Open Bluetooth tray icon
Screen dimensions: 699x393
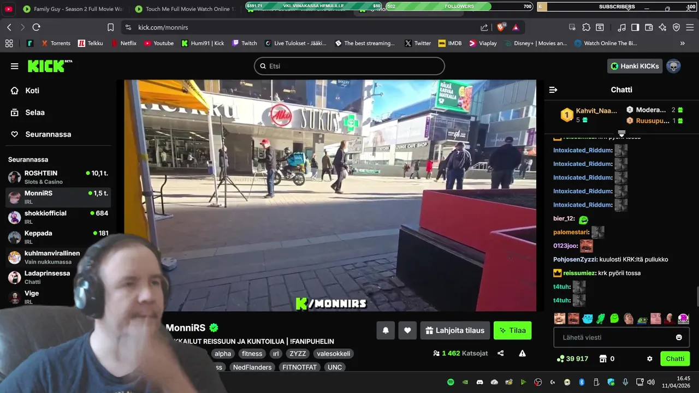[582, 382]
